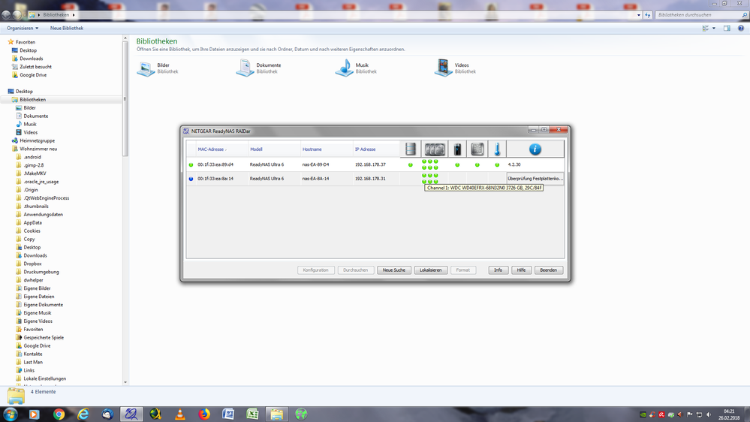Image resolution: width=750 pixels, height=422 pixels.
Task: Open the Organisieren dropdown menu
Action: click(23, 29)
